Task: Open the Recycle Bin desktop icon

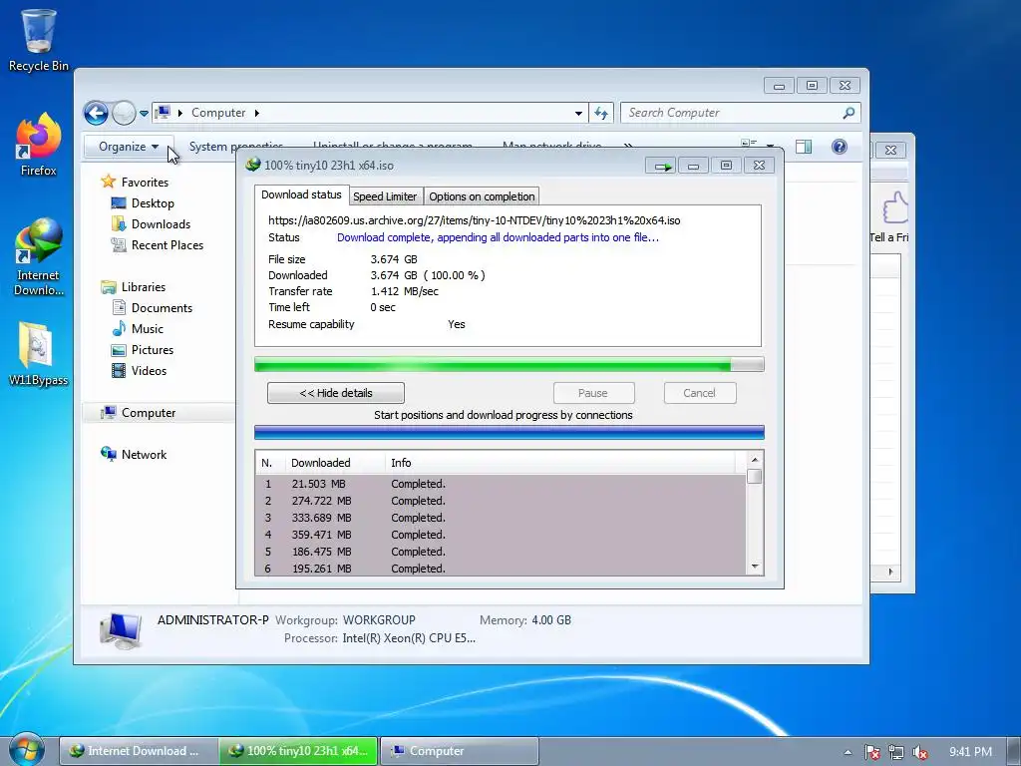Action: tap(39, 40)
